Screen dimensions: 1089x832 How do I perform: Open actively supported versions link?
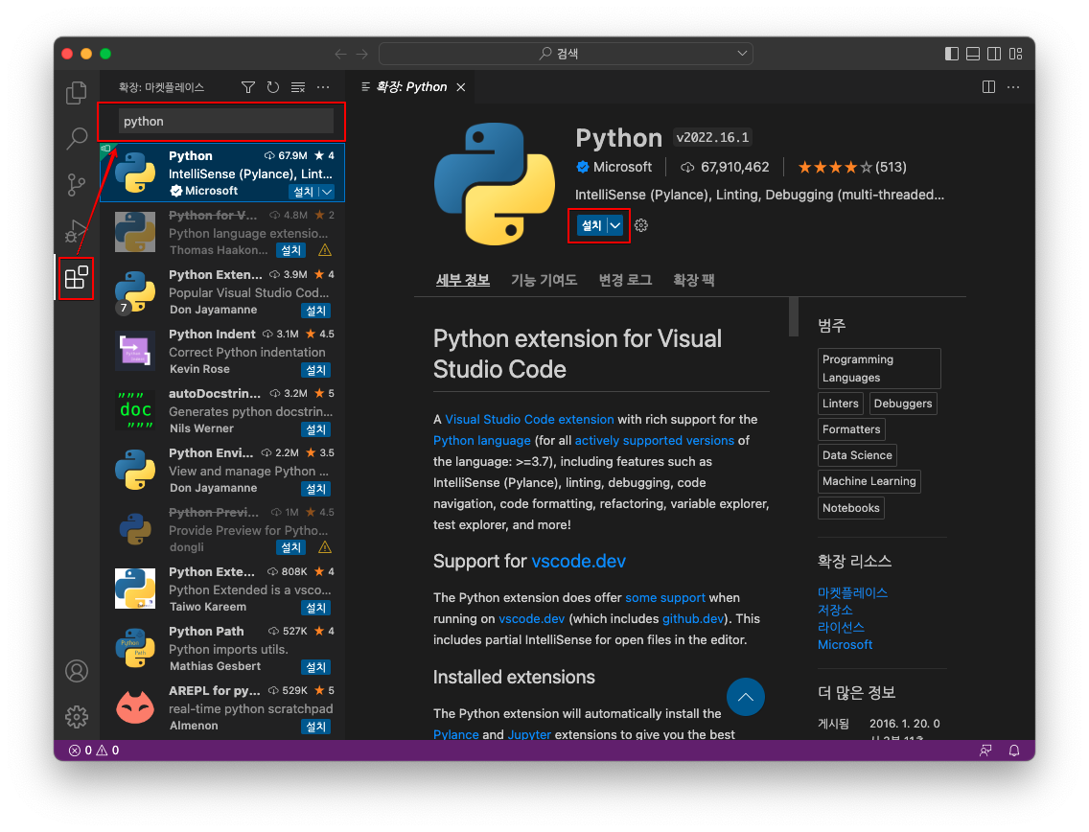tap(654, 440)
